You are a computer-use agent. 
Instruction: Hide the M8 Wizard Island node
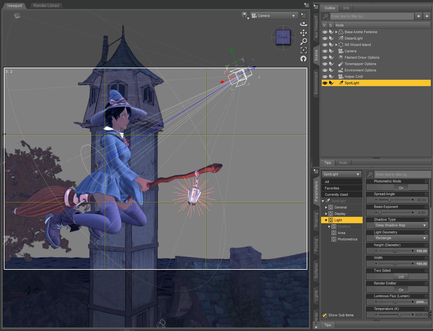click(325, 45)
